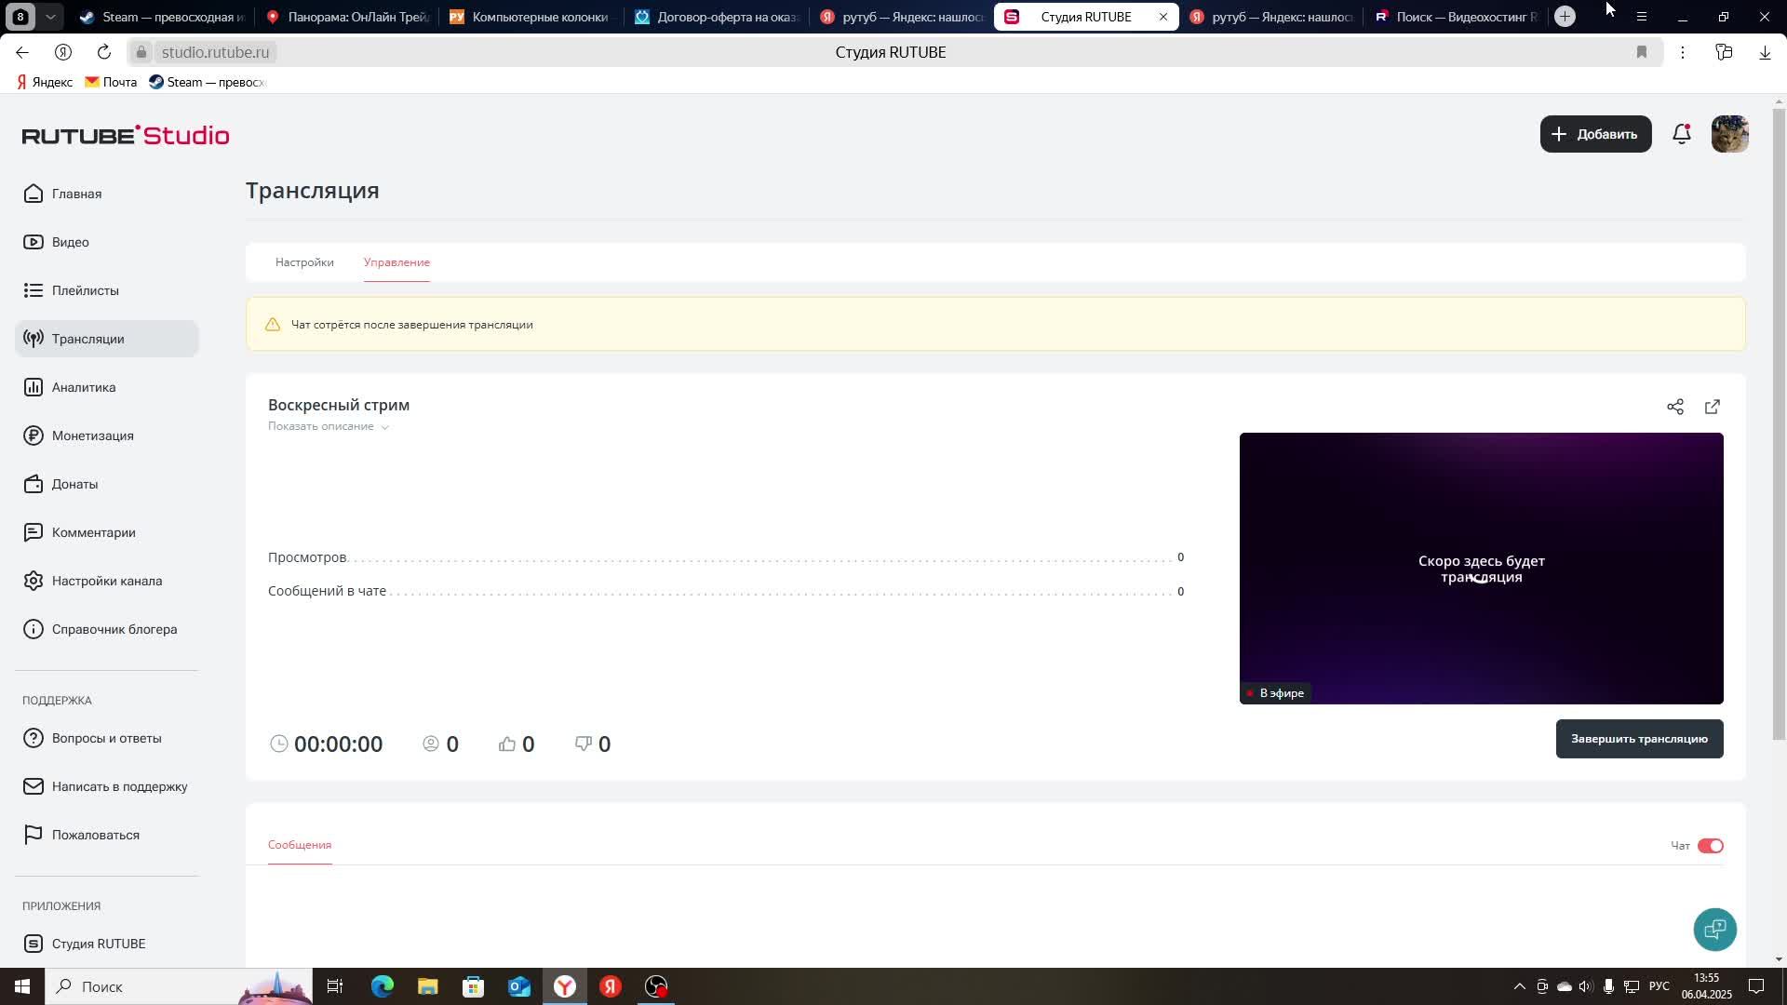Viewport: 1787px width, 1005px height.
Task: Open Аналитика in the sidebar
Action: (83, 387)
